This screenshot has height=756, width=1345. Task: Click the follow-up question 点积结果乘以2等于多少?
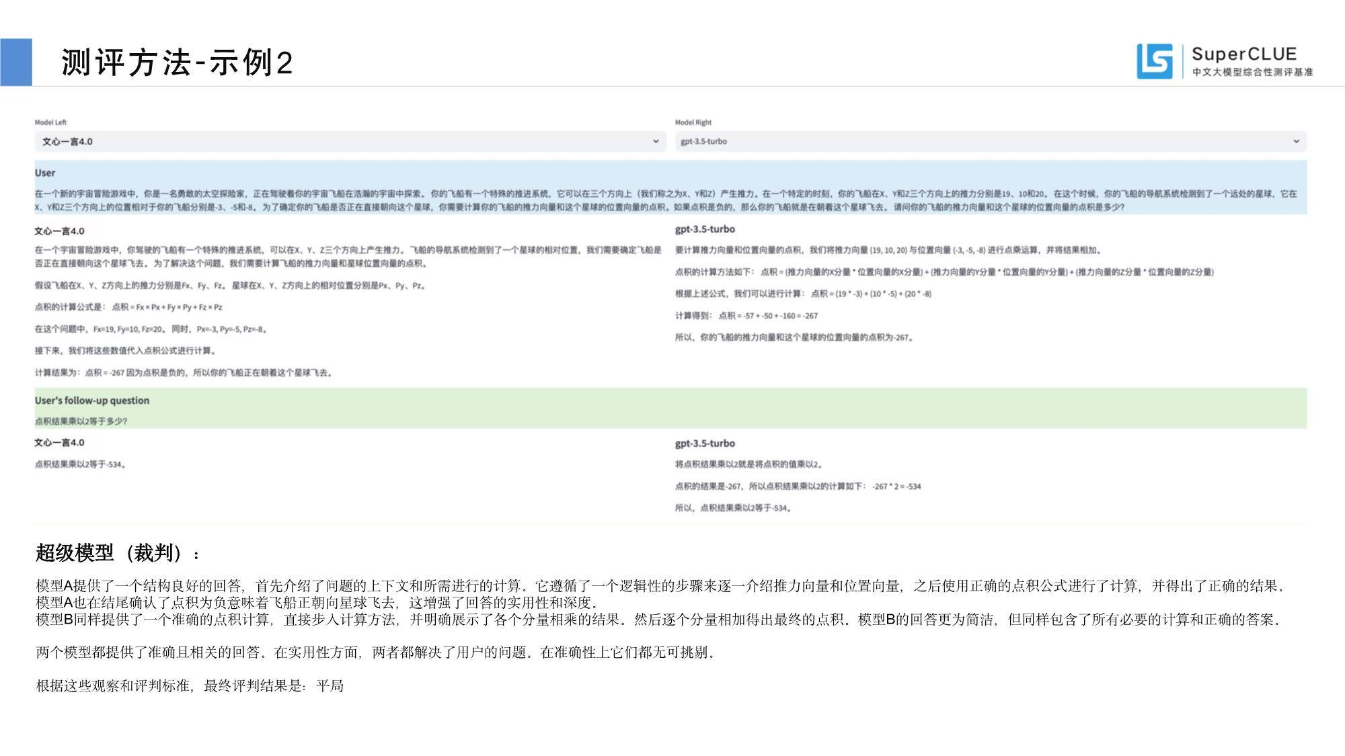(81, 421)
